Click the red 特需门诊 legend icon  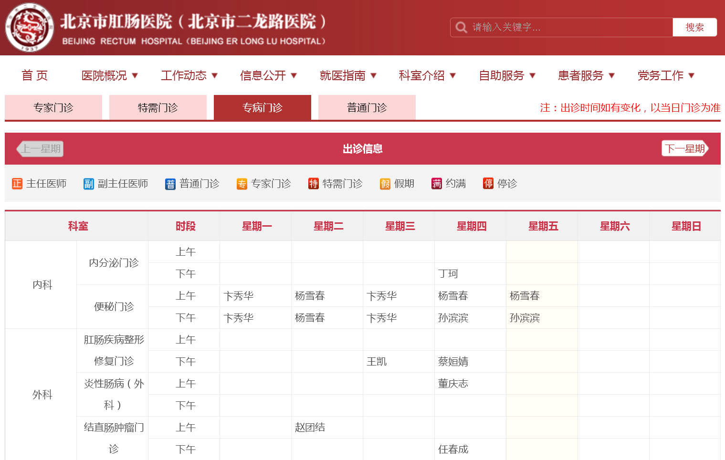tap(314, 184)
